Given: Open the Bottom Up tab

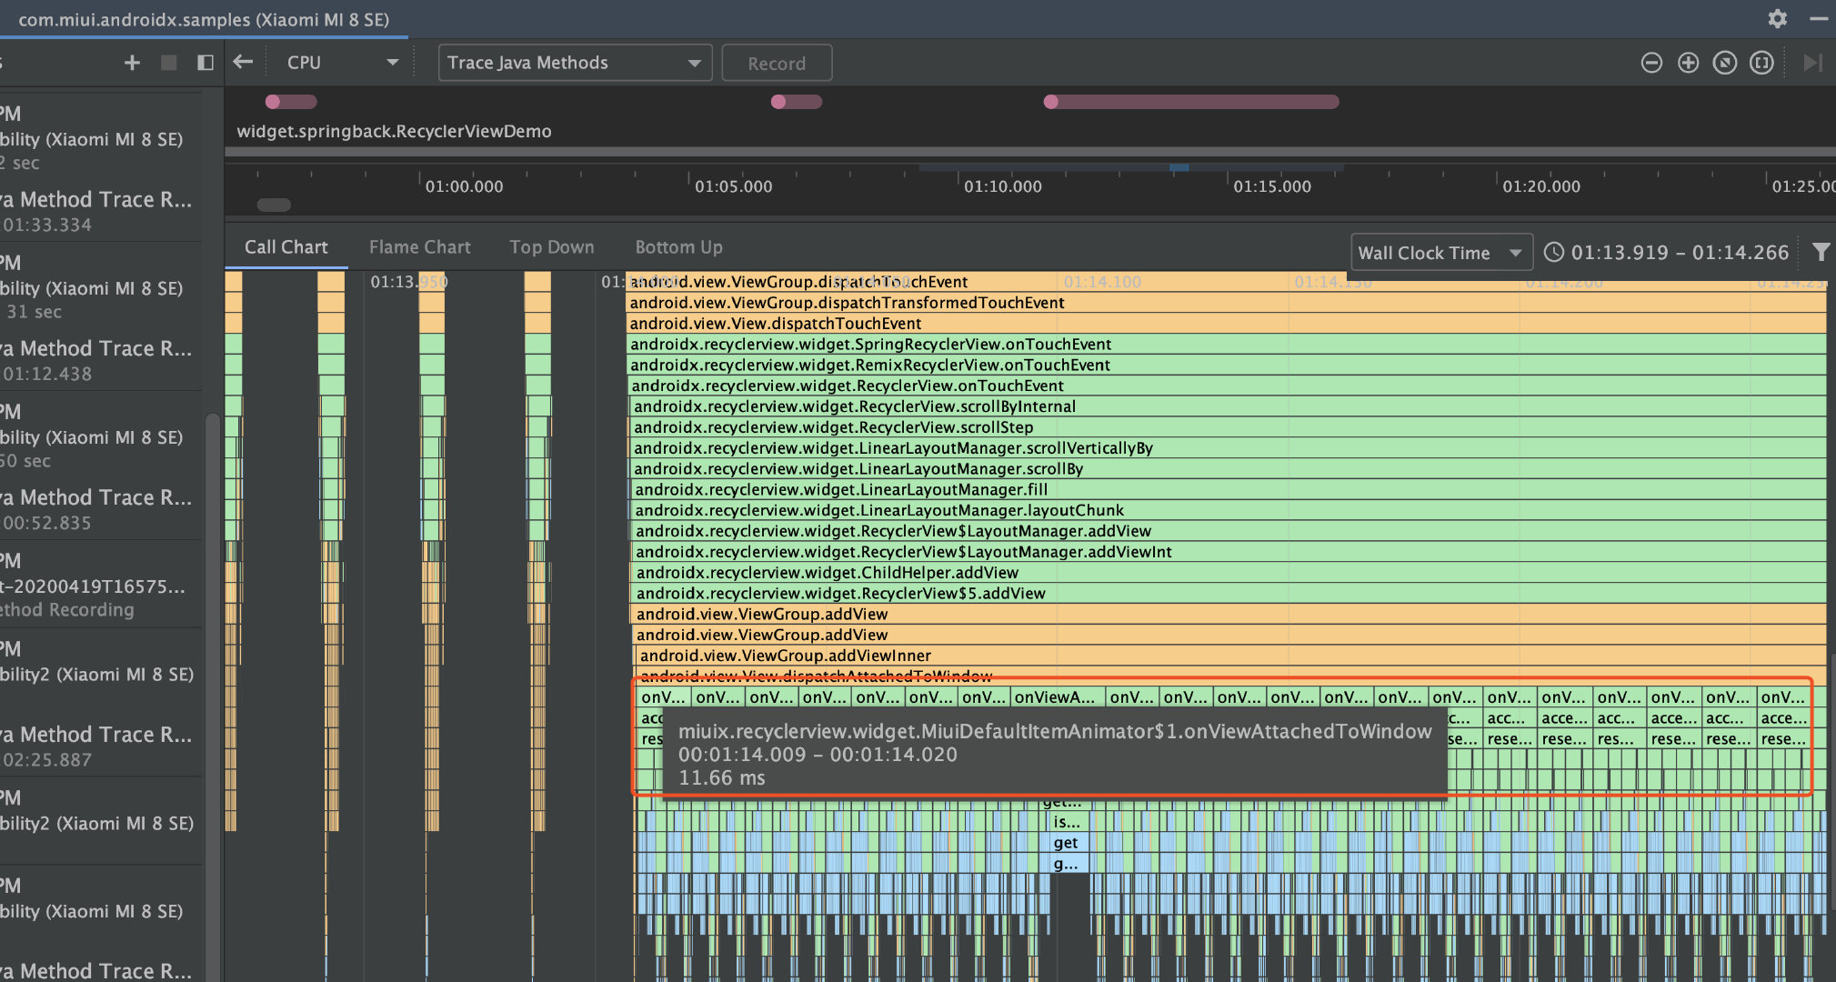Looking at the screenshot, I should pos(678,247).
